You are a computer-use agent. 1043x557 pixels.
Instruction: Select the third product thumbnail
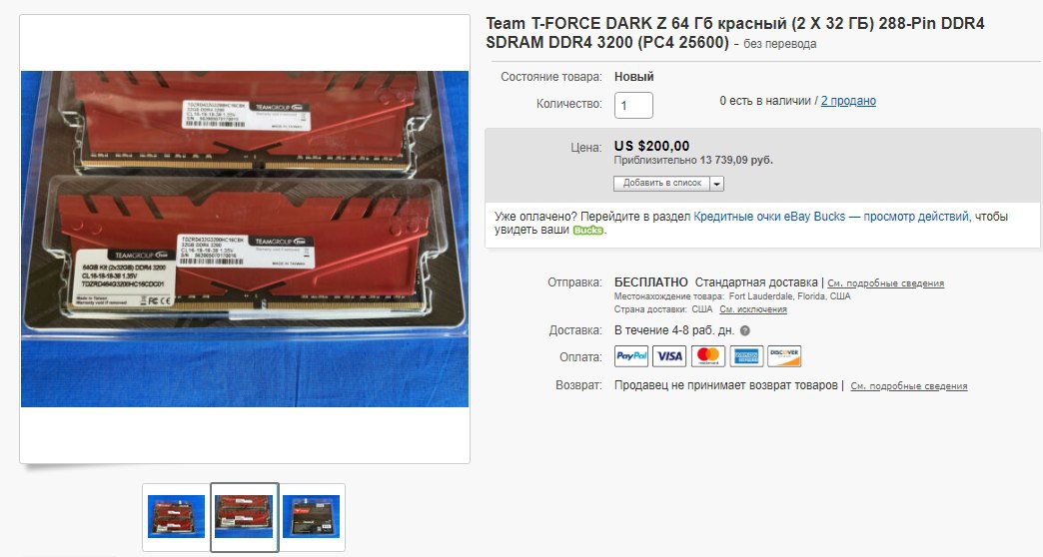[x=312, y=517]
